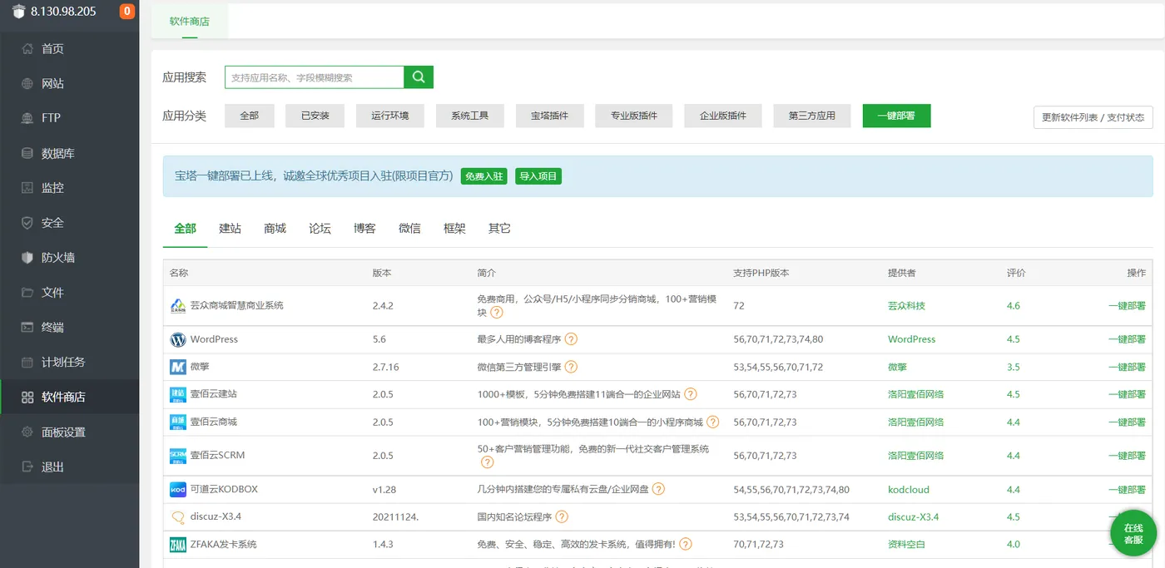This screenshot has height=568, width=1165.
Task: Switch to the 其它 category tab
Action: [500, 229]
